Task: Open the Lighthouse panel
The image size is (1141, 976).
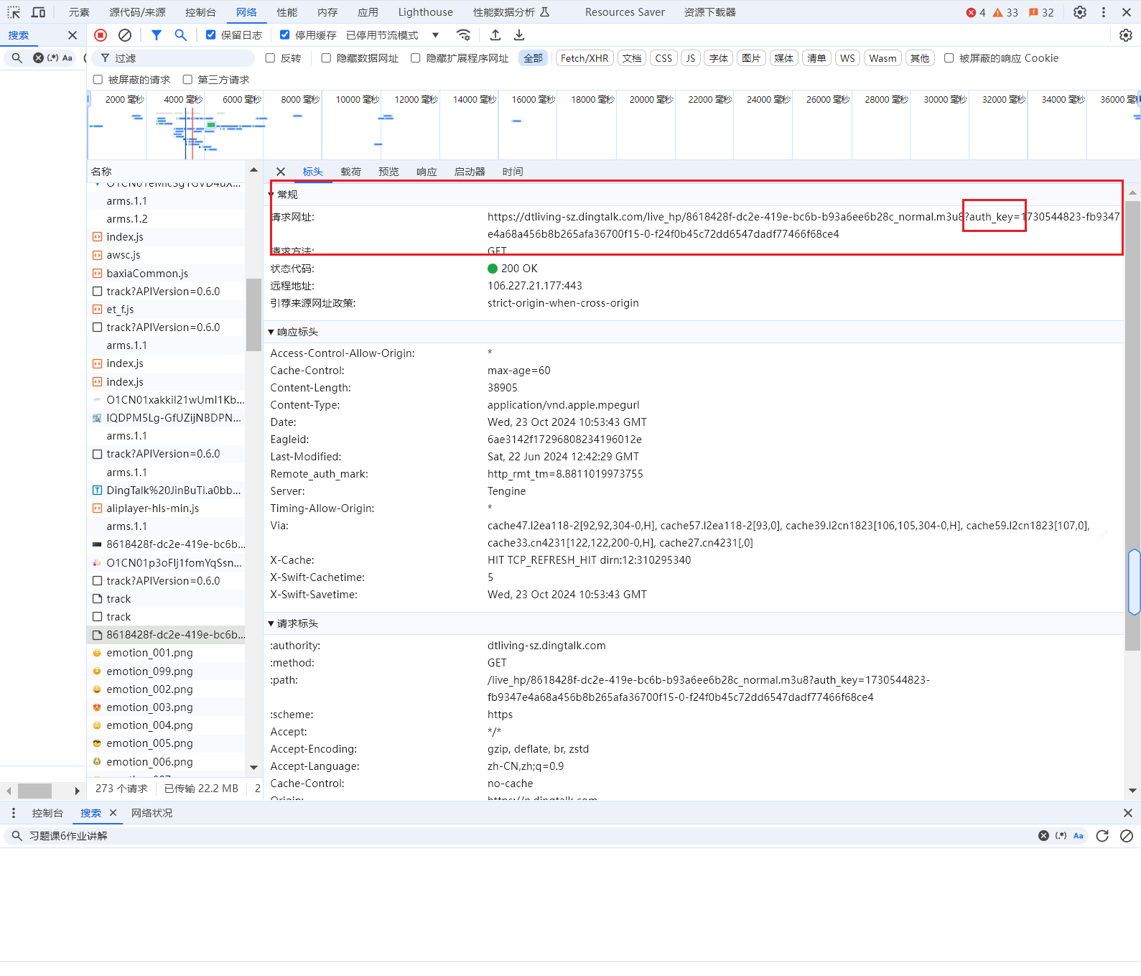Action: click(x=425, y=12)
